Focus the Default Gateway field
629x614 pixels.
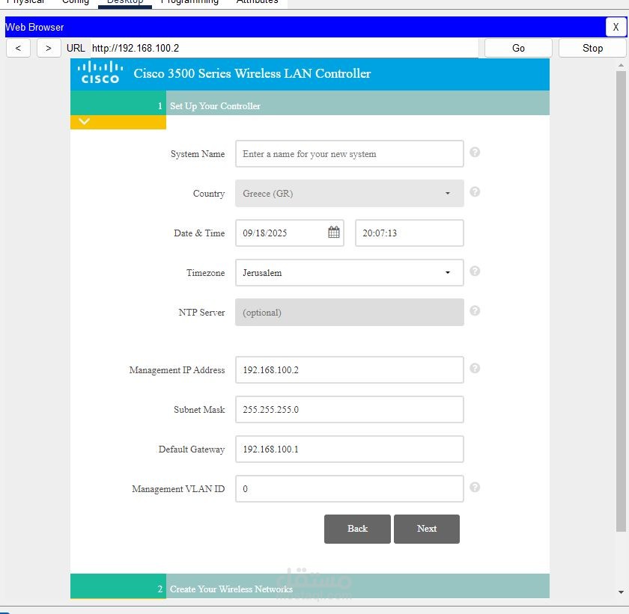point(350,449)
